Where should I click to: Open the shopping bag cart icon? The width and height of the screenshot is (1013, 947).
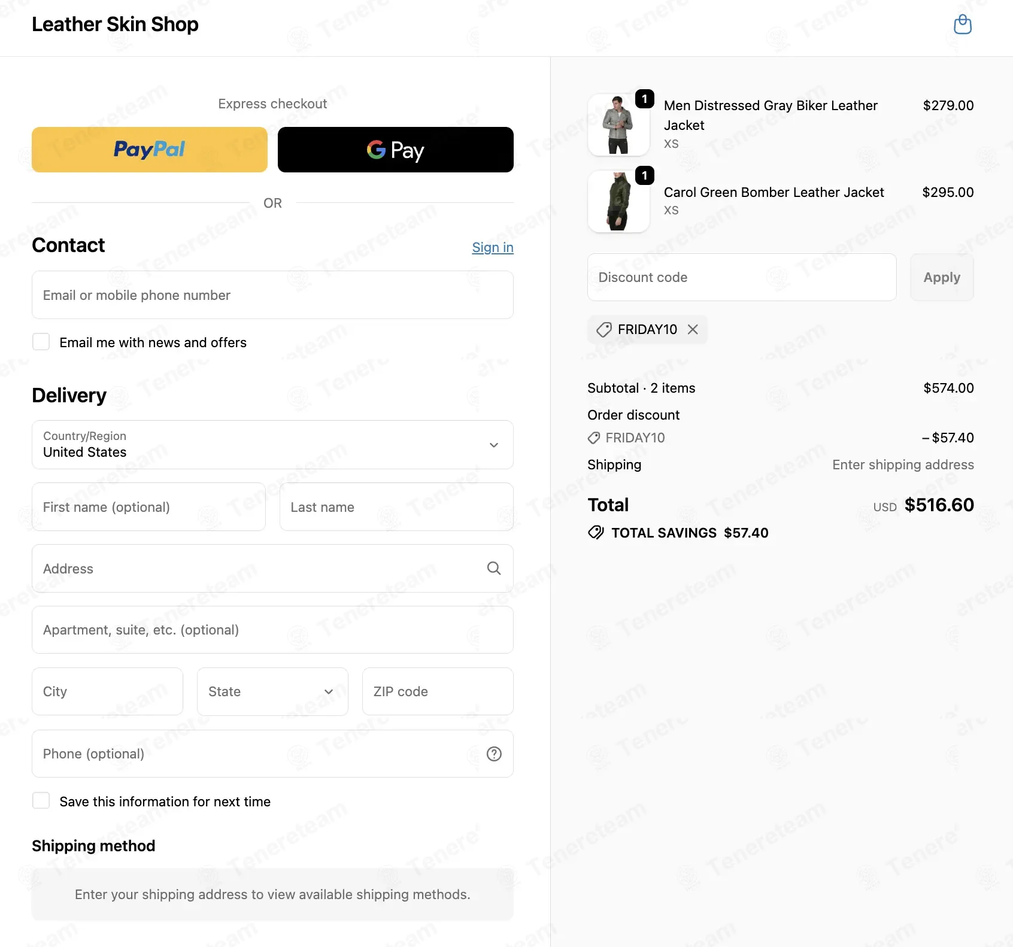[962, 25]
